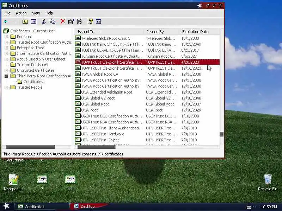Screen dimensions: 282x211
Task: Click Certificates - Current User root icon
Action: 6,31
